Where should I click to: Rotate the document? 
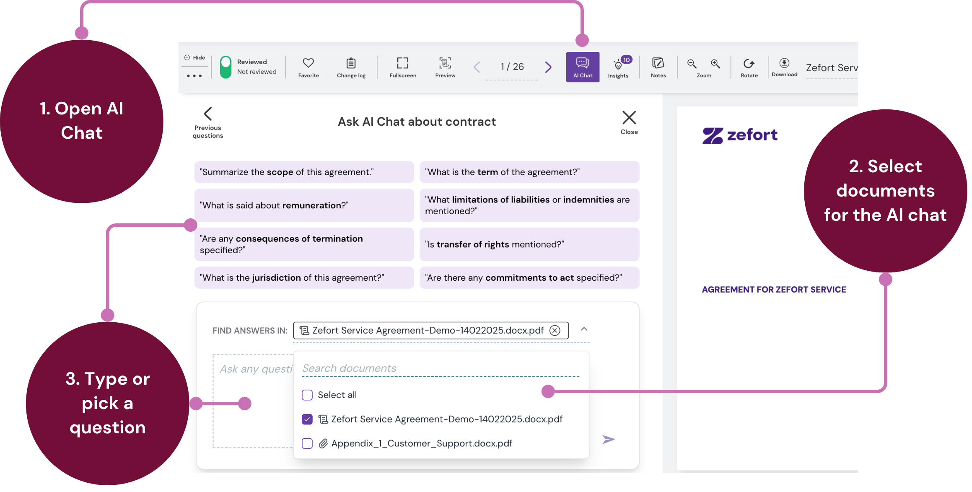pyautogui.click(x=749, y=67)
